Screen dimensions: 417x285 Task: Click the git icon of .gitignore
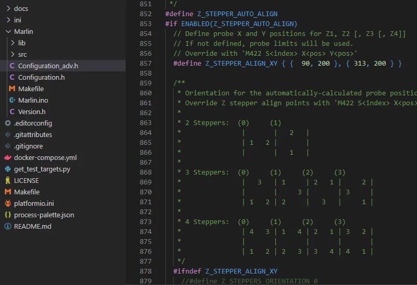[8, 146]
